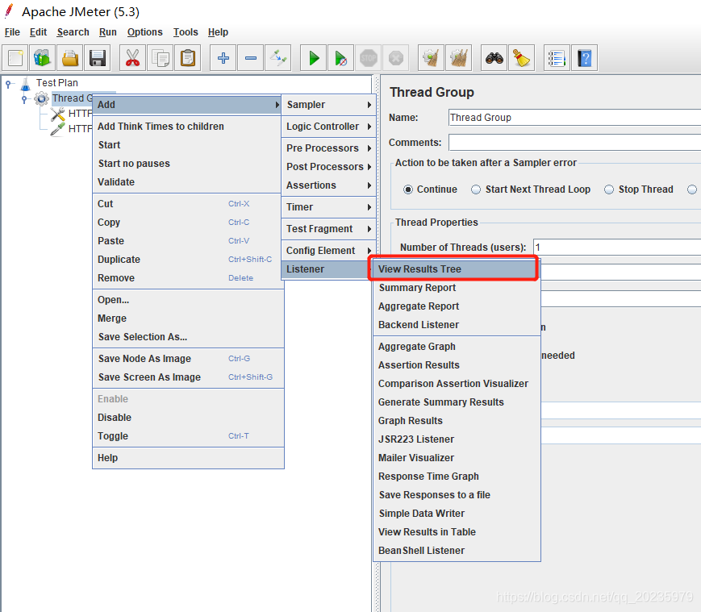The image size is (701, 612).
Task: Click the Help question-mark toolbar icon
Action: point(585,58)
